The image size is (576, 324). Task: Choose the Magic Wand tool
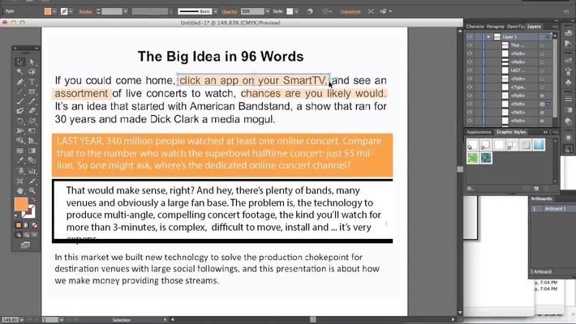tap(19, 71)
